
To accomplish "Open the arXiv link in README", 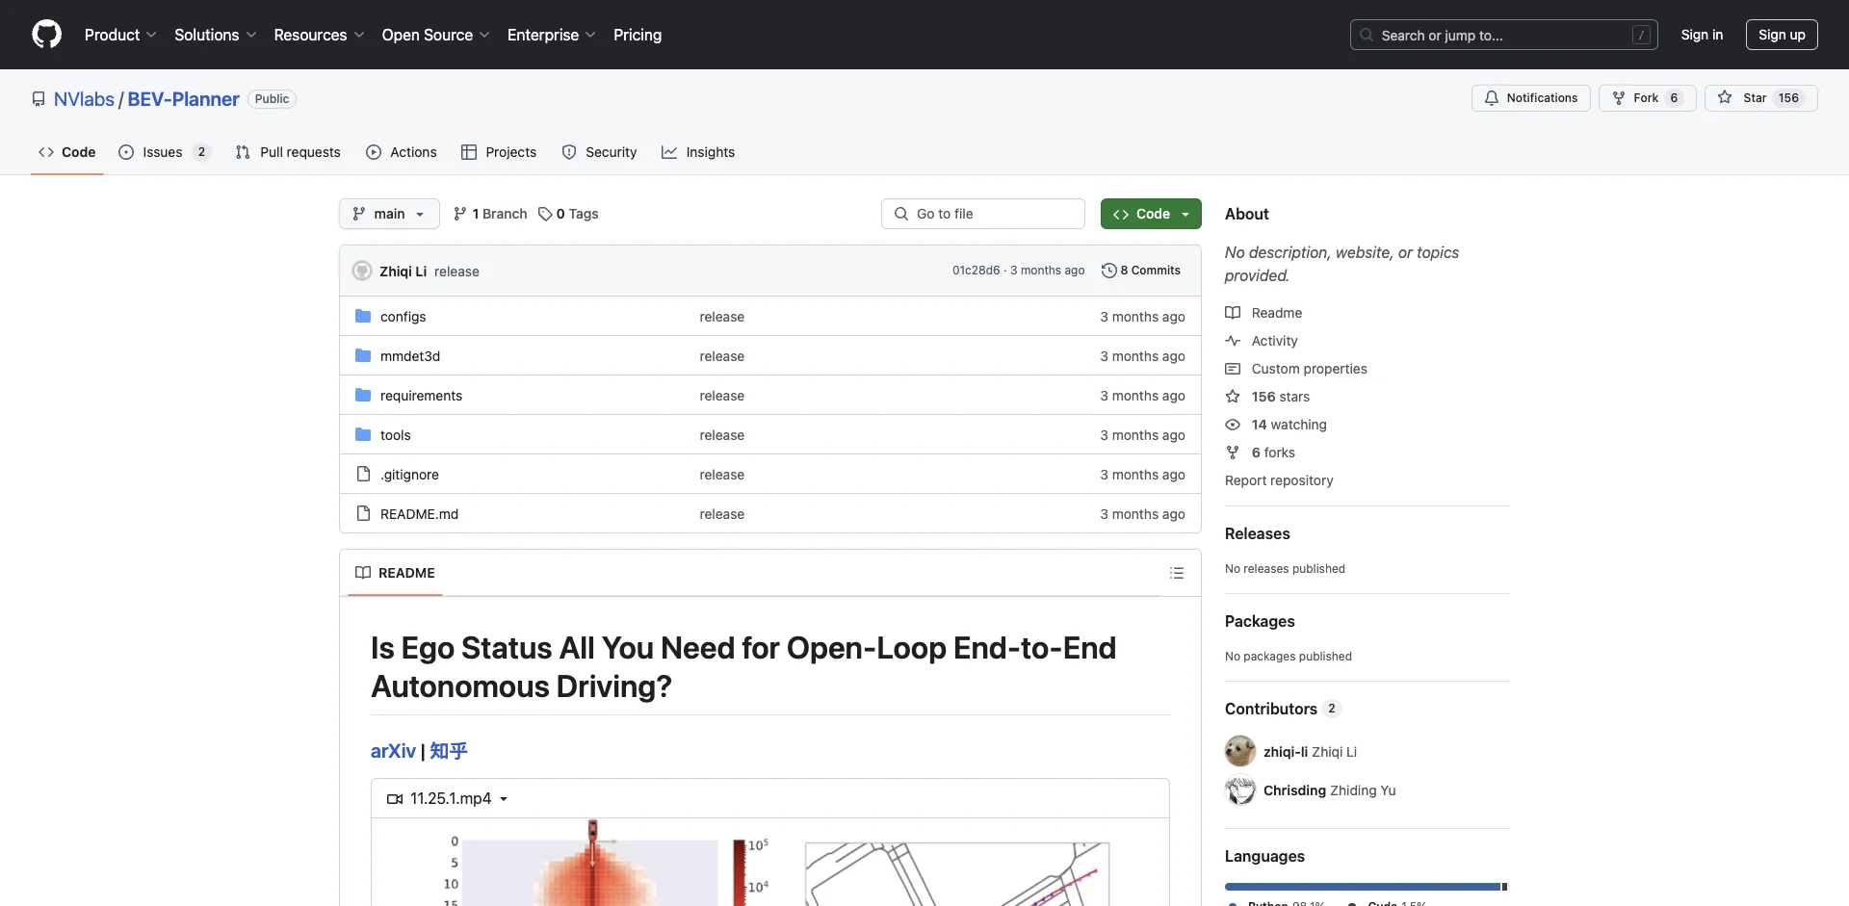I will click(x=393, y=751).
